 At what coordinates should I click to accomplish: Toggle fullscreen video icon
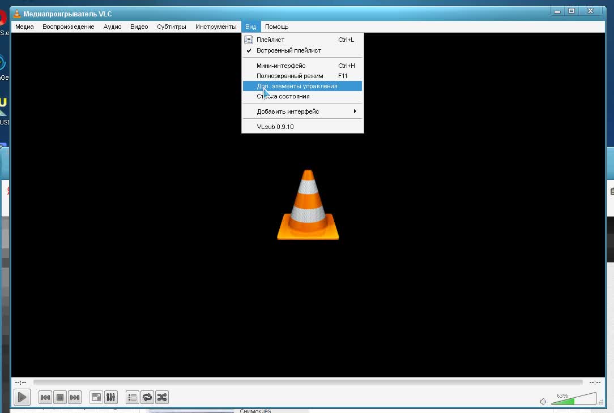point(96,397)
